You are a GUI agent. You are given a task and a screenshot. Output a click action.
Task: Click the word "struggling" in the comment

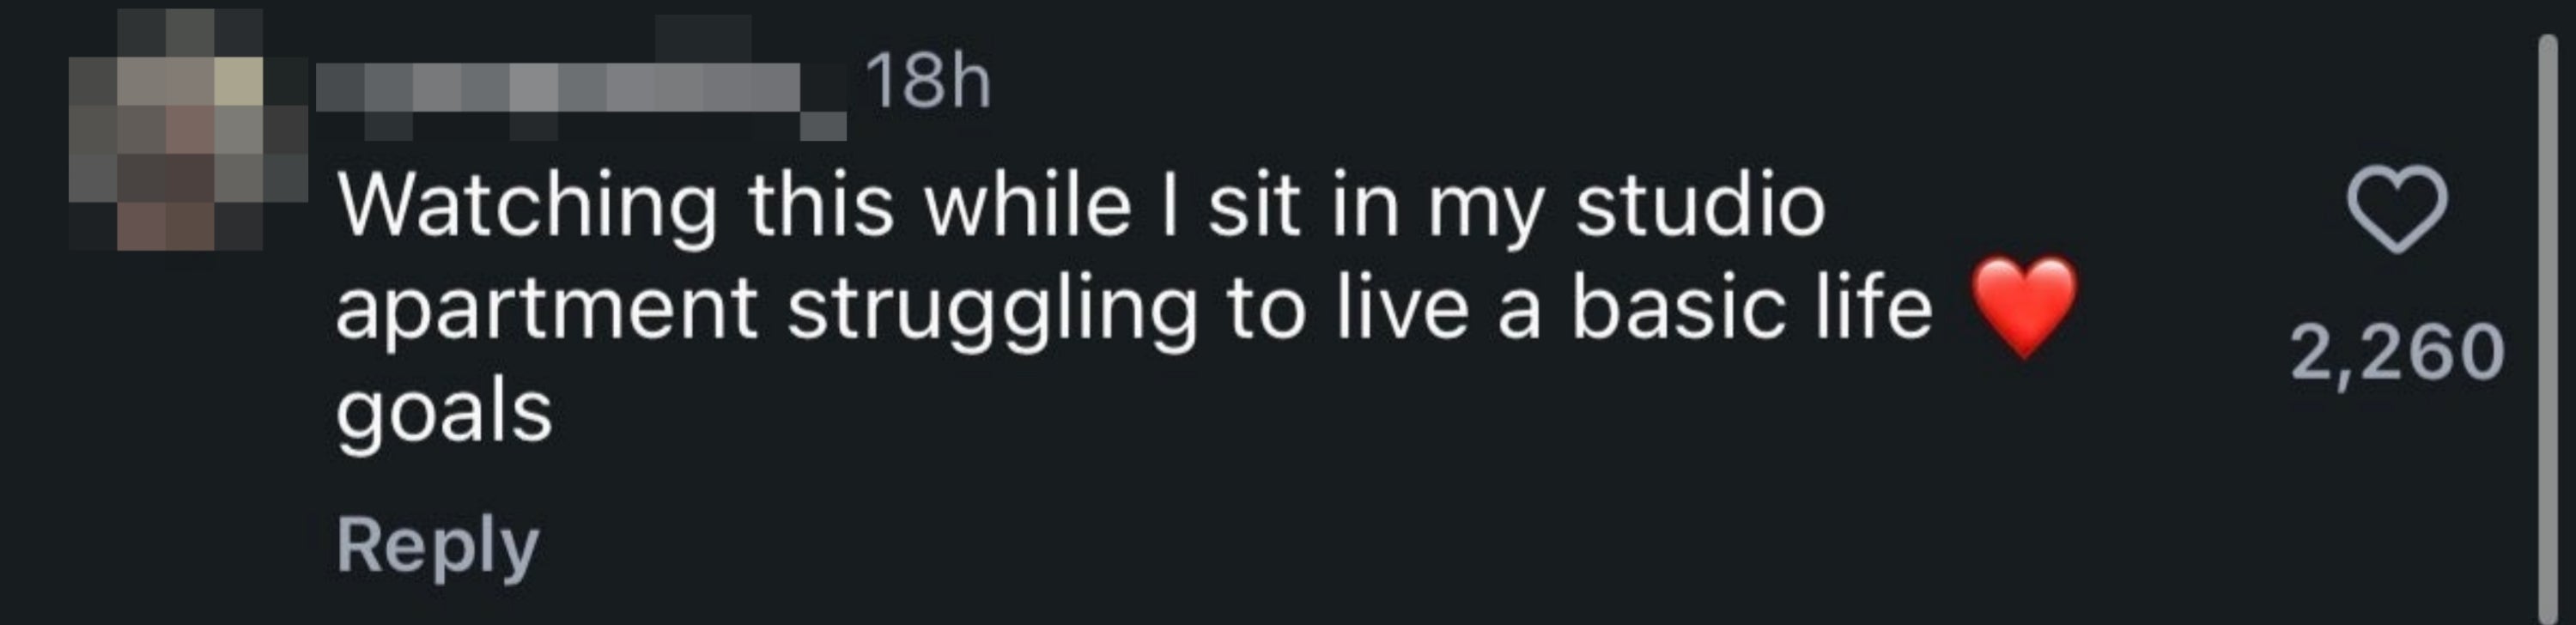pos(991,308)
